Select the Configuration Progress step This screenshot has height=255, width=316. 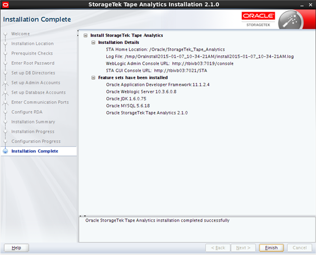36,141
